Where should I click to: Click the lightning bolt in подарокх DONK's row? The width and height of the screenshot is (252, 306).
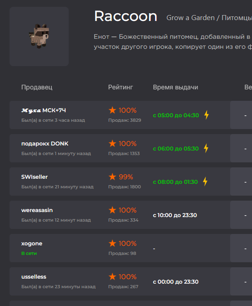(x=206, y=148)
